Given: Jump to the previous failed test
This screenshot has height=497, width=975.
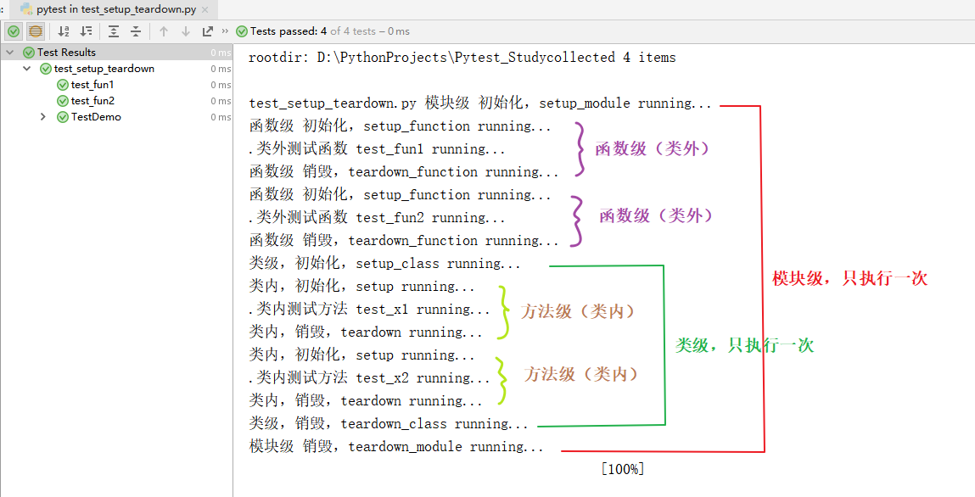Looking at the screenshot, I should (x=164, y=31).
